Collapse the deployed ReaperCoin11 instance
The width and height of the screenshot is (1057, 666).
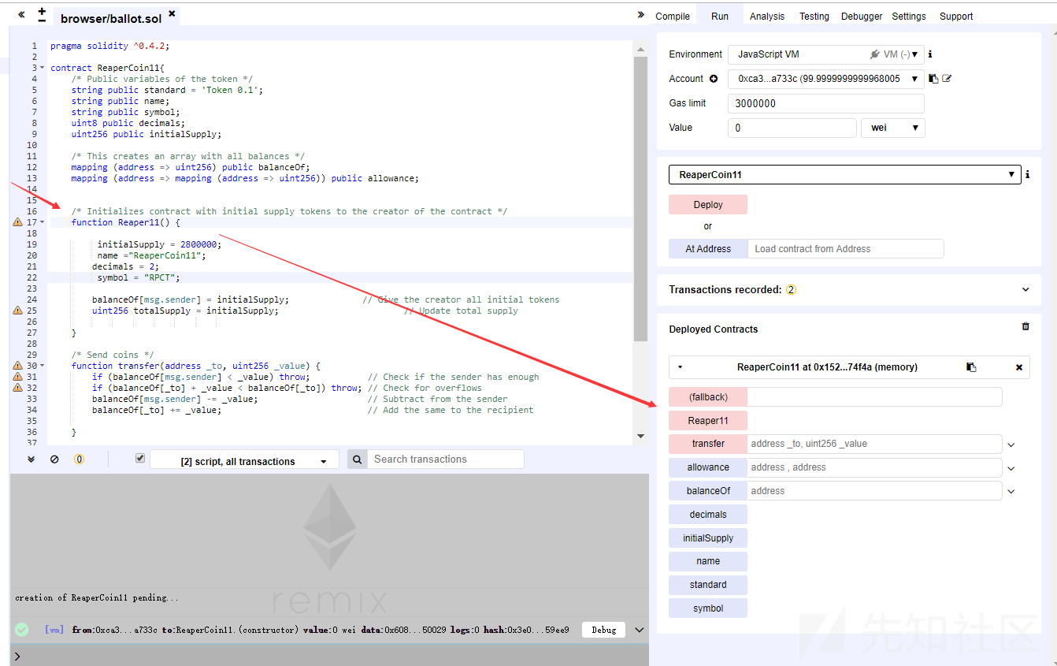pos(680,367)
